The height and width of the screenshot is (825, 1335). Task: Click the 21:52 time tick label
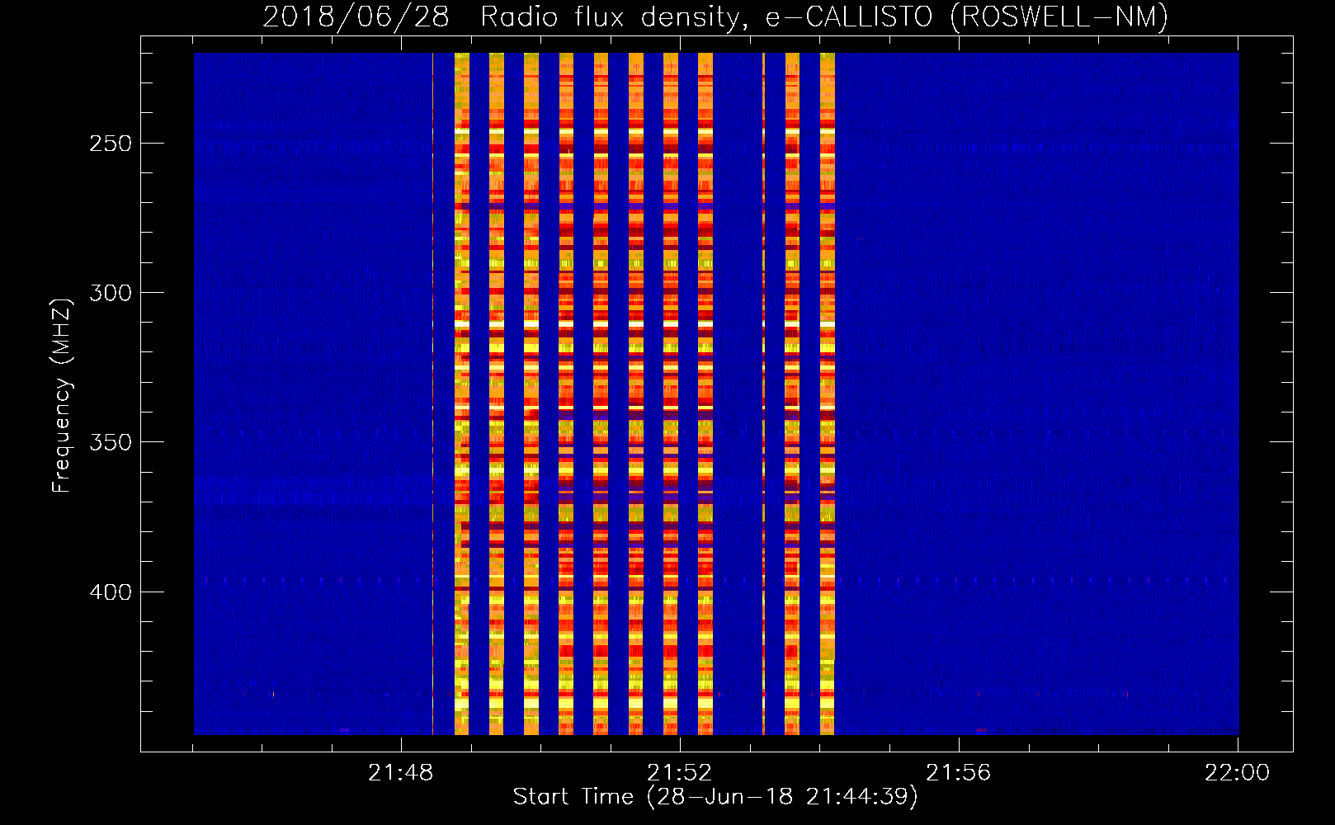pos(680,773)
